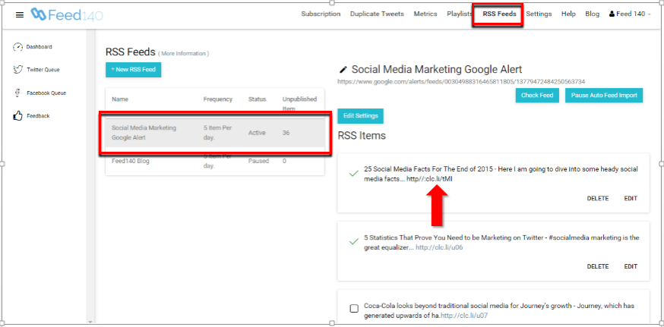This screenshot has height=327, width=664.
Task: Toggle the checkmark on 5 Statistics item
Action: click(x=353, y=242)
